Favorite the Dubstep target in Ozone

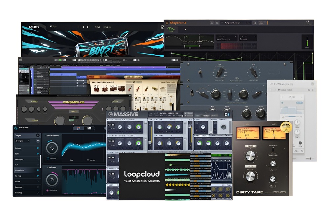pyautogui.click(x=38, y=148)
